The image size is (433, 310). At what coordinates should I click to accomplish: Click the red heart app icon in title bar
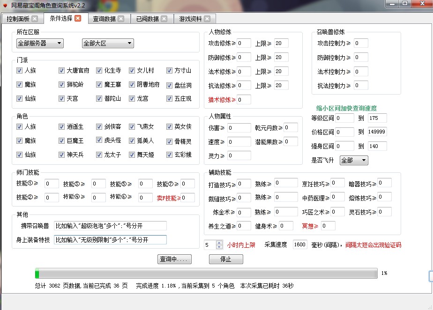coord(5,5)
